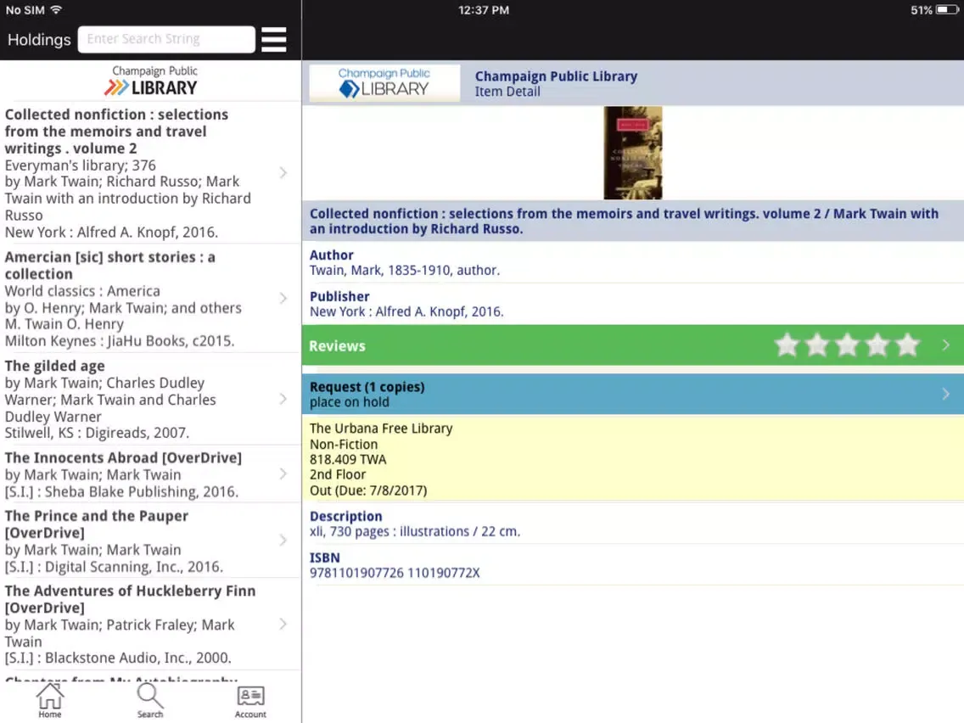Click Out (Due: 7/8/2017) status
Viewport: 964px width, 723px height.
click(368, 490)
